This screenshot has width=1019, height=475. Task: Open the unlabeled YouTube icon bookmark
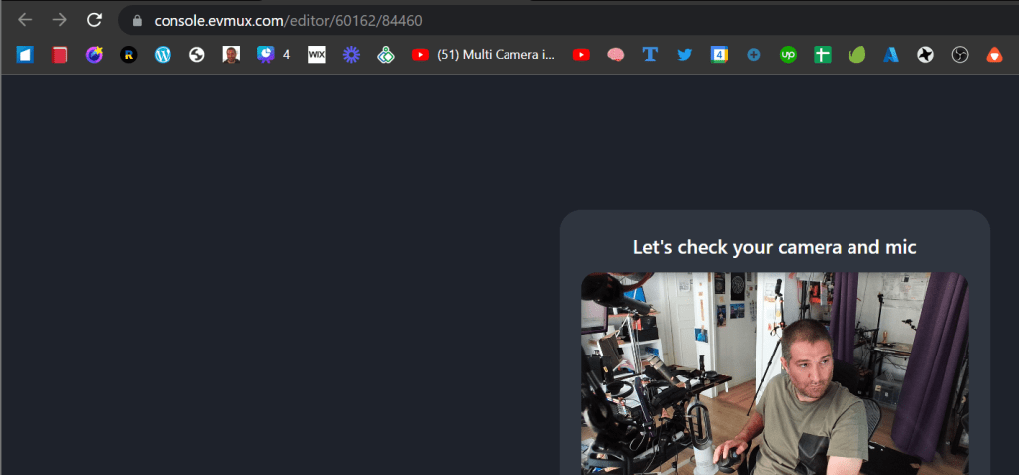click(x=581, y=55)
